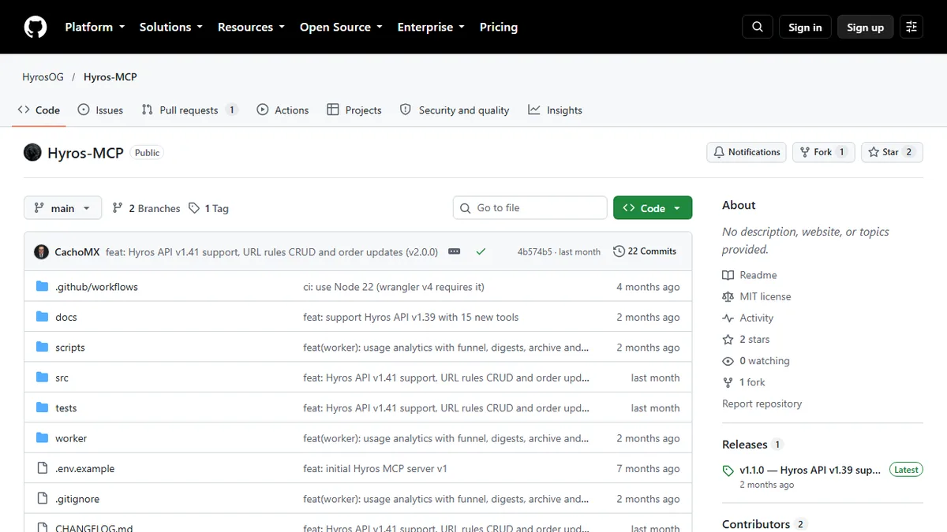
Task: Click 'feat: support Hyros API v1.39' message
Action: pyautogui.click(x=411, y=317)
